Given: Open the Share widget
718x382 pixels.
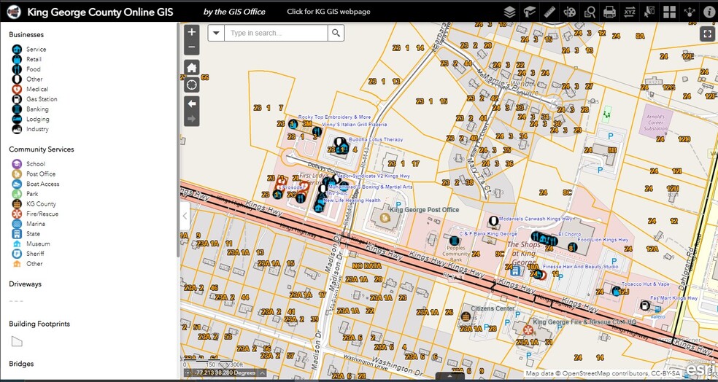Looking at the screenshot, I should pyautogui.click(x=690, y=12).
